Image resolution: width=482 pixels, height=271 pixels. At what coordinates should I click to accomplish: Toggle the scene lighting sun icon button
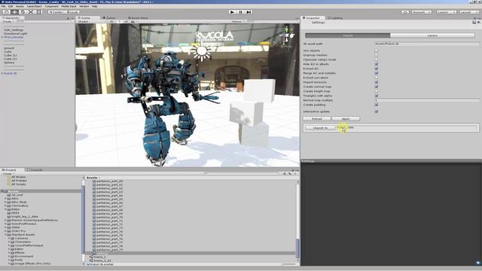click(x=120, y=22)
